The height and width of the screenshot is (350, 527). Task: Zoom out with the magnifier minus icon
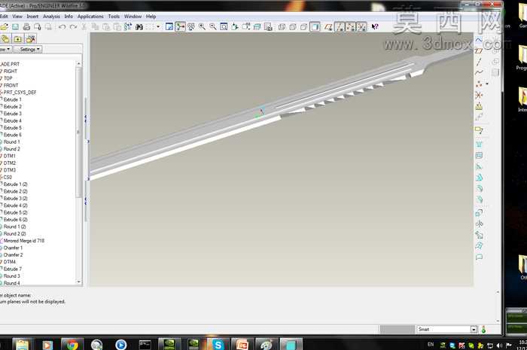(213, 27)
